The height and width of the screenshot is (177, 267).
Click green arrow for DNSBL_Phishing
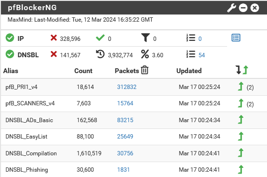click(x=241, y=169)
